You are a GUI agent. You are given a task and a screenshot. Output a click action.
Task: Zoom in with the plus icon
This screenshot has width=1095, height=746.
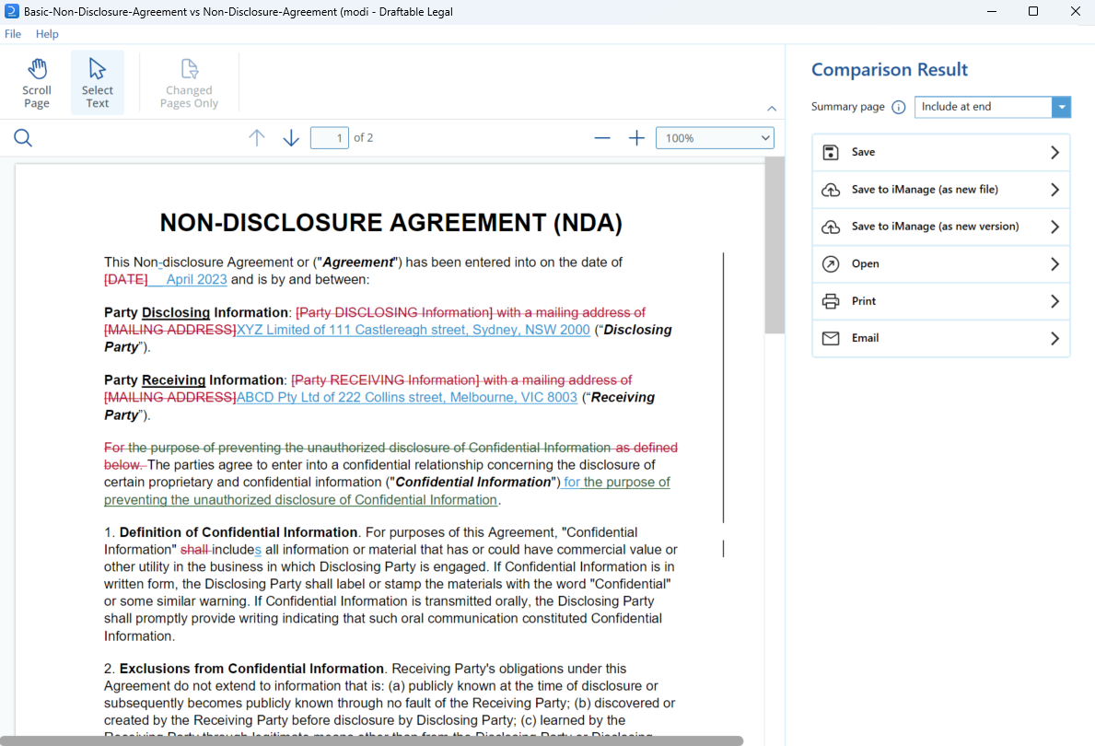636,138
